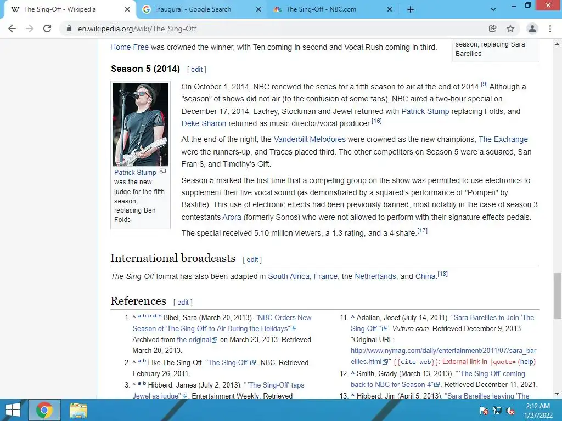
Task: Click the help link in reference 11
Action: click(527, 362)
